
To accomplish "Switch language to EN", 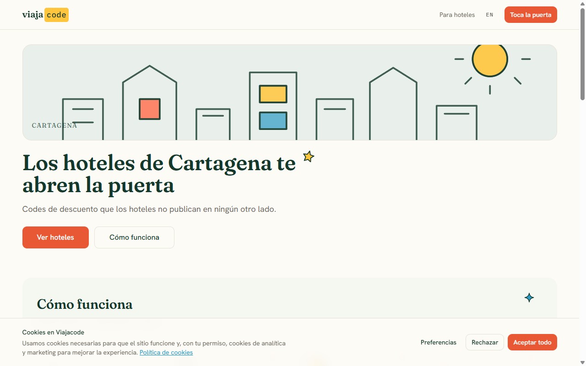I will (490, 15).
